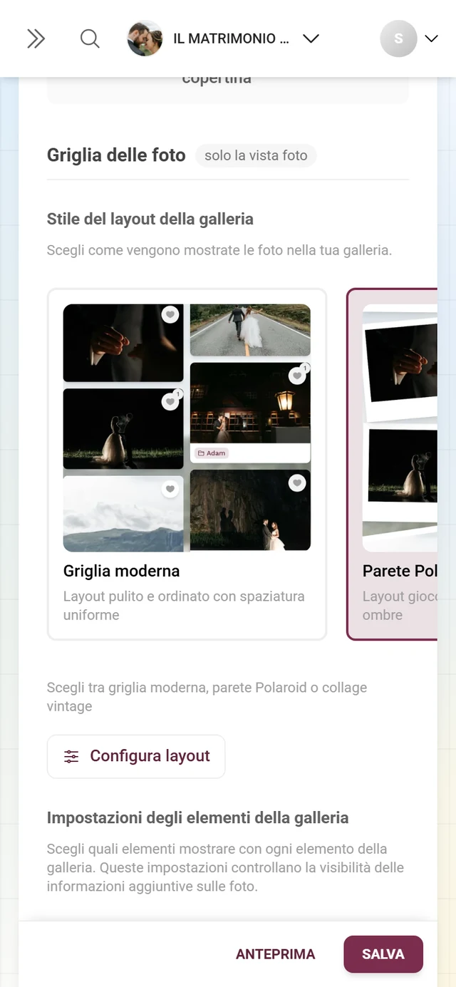Click the couple avatar for the gallery
456x987 pixels.
pos(145,38)
